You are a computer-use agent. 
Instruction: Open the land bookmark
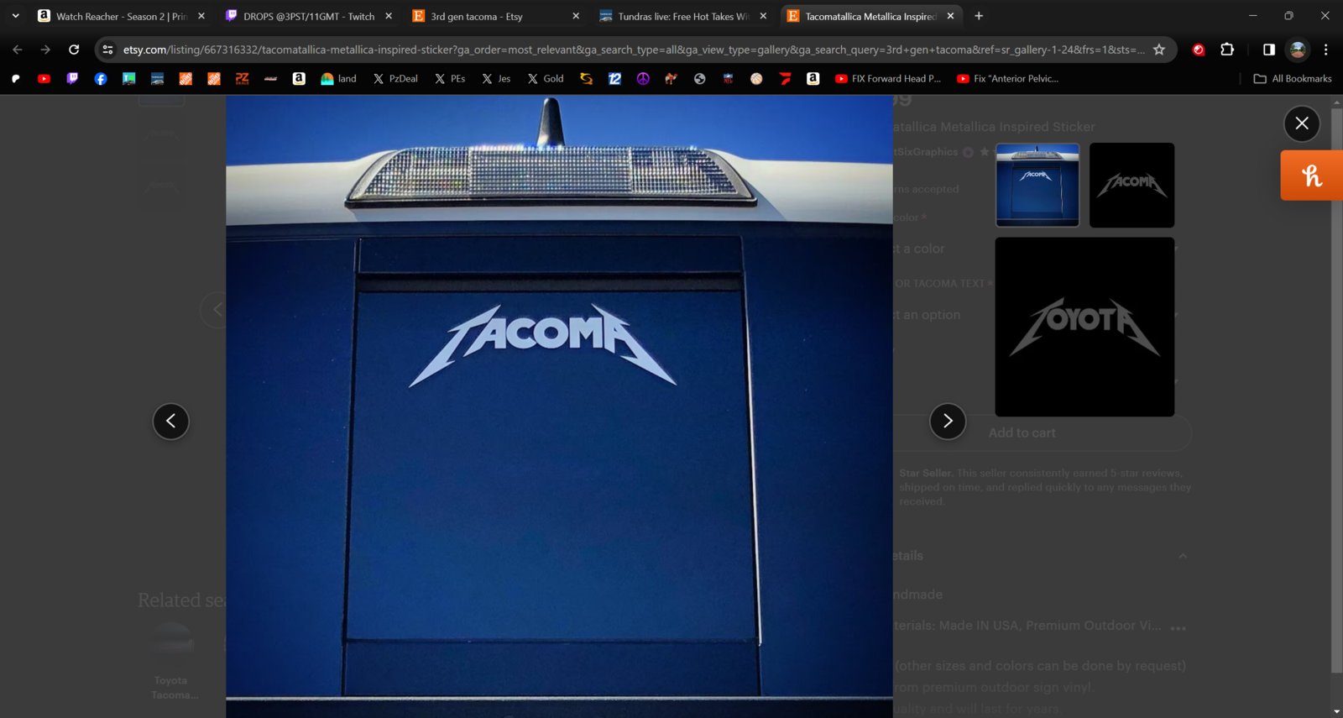[338, 79]
